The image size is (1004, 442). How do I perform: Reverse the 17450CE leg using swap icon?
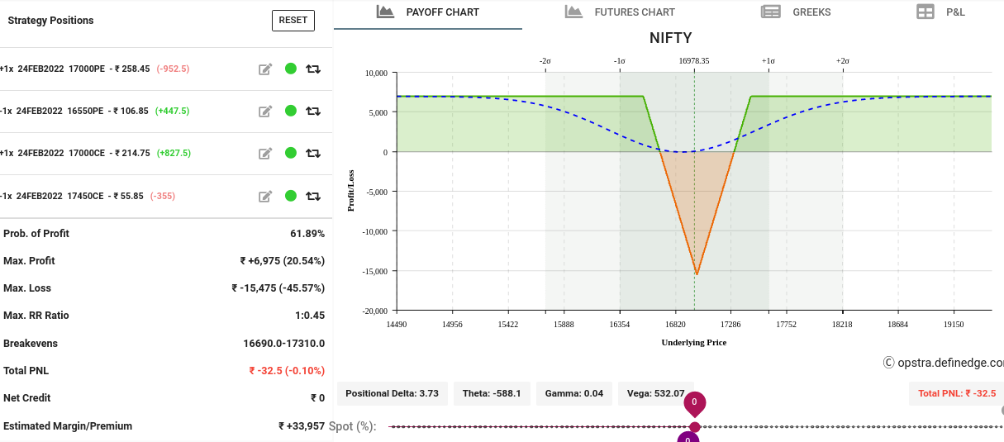313,197
